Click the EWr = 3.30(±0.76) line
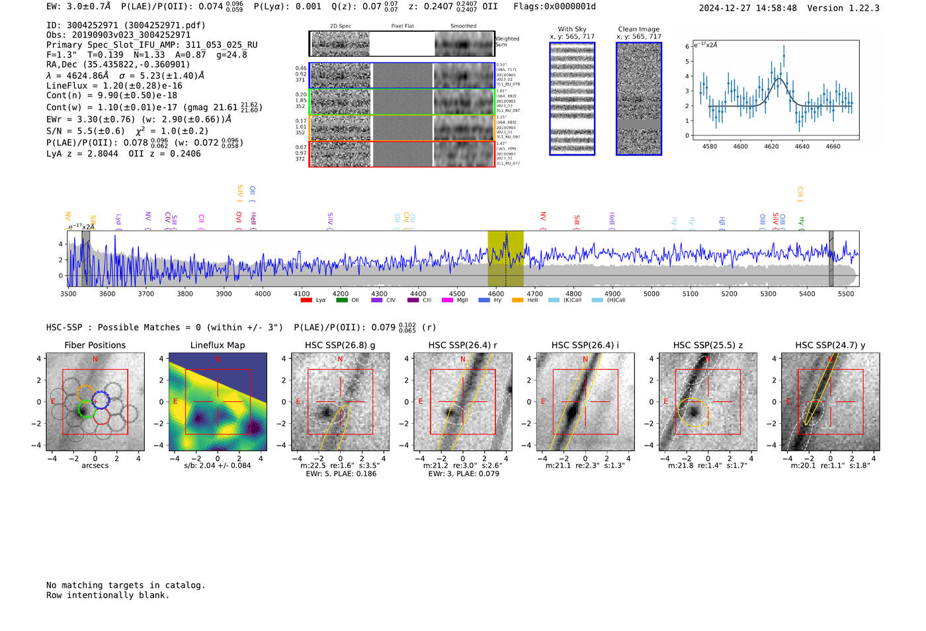The height and width of the screenshot is (631, 926). pos(139,119)
